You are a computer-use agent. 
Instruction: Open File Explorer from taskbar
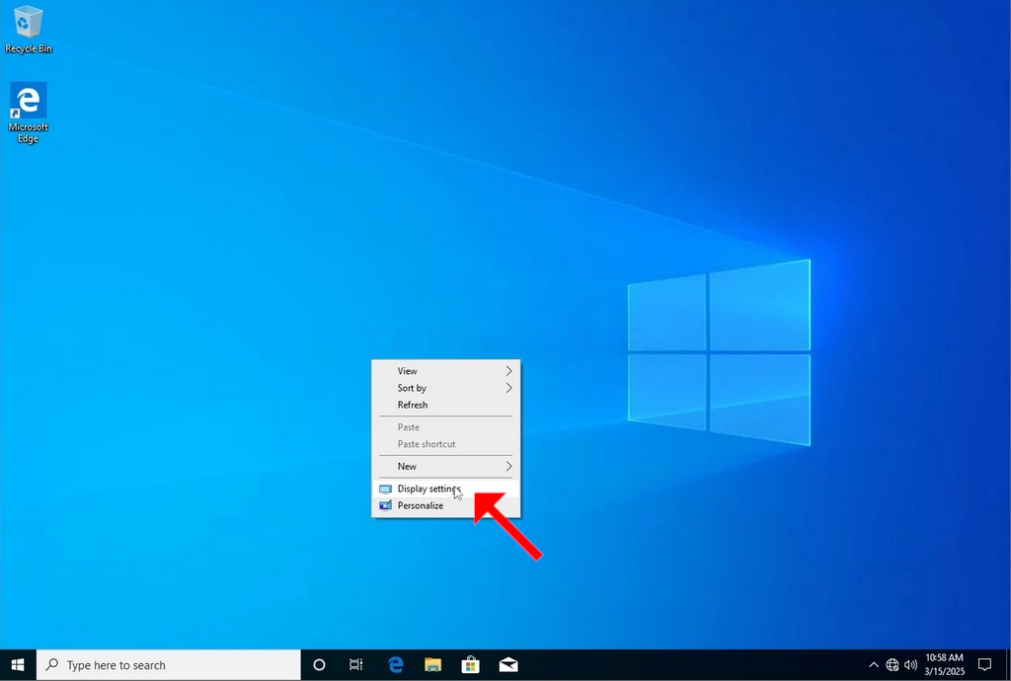point(432,665)
